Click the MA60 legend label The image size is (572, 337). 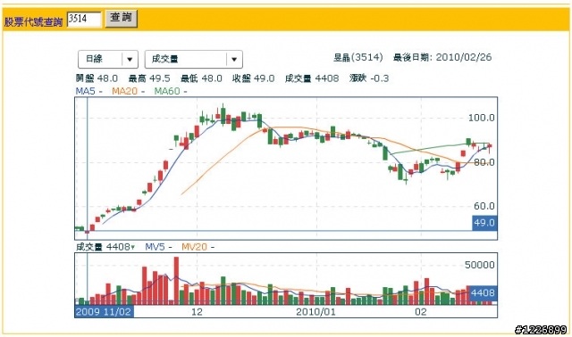coord(167,91)
